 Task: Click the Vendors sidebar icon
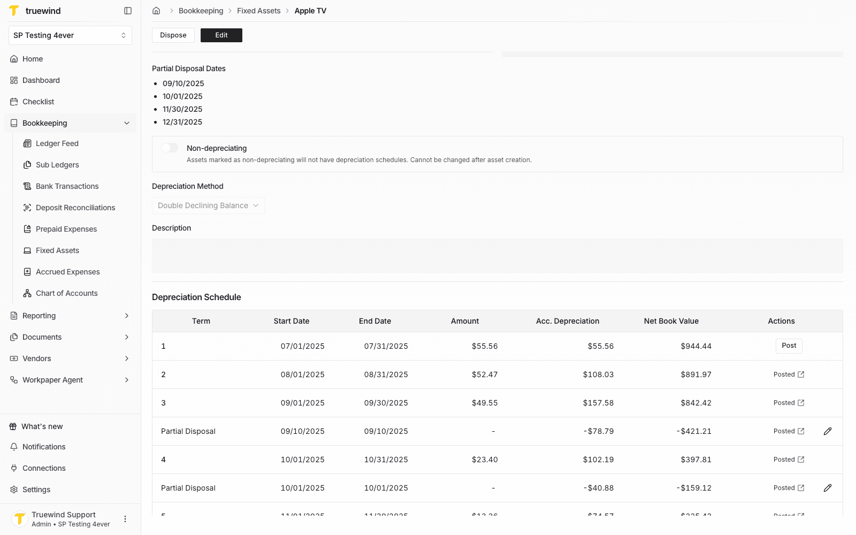[14, 358]
